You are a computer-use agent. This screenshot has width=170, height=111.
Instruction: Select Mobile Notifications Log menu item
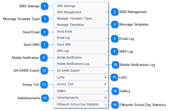pyautogui.click(x=73, y=64)
